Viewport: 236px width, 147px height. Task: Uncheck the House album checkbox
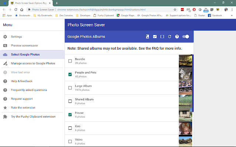click(x=70, y=115)
